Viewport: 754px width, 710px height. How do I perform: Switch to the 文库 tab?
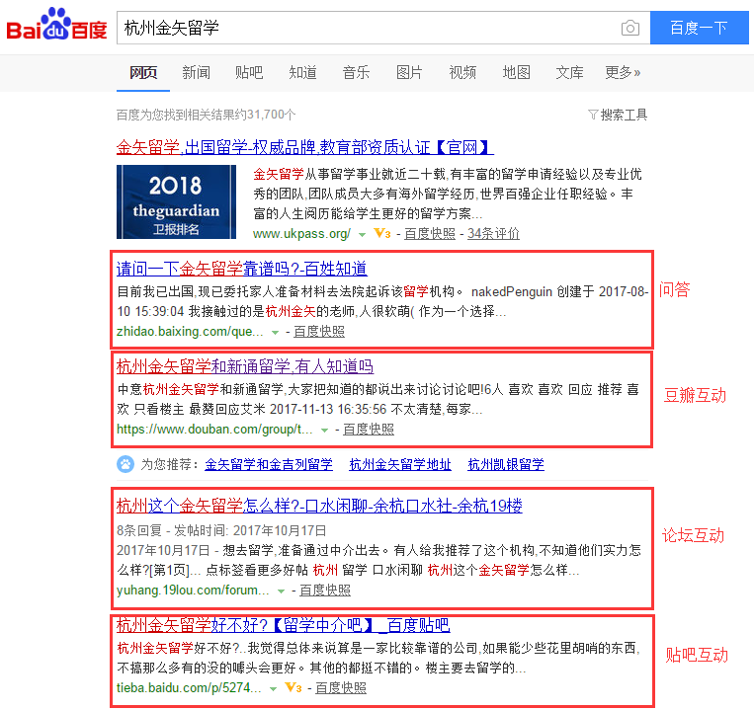[x=570, y=72]
